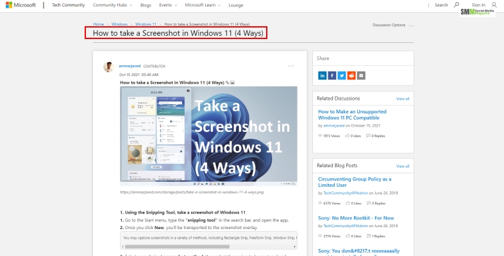The width and height of the screenshot is (504, 256).
Task: Share post on Facebook
Action: pos(332,76)
